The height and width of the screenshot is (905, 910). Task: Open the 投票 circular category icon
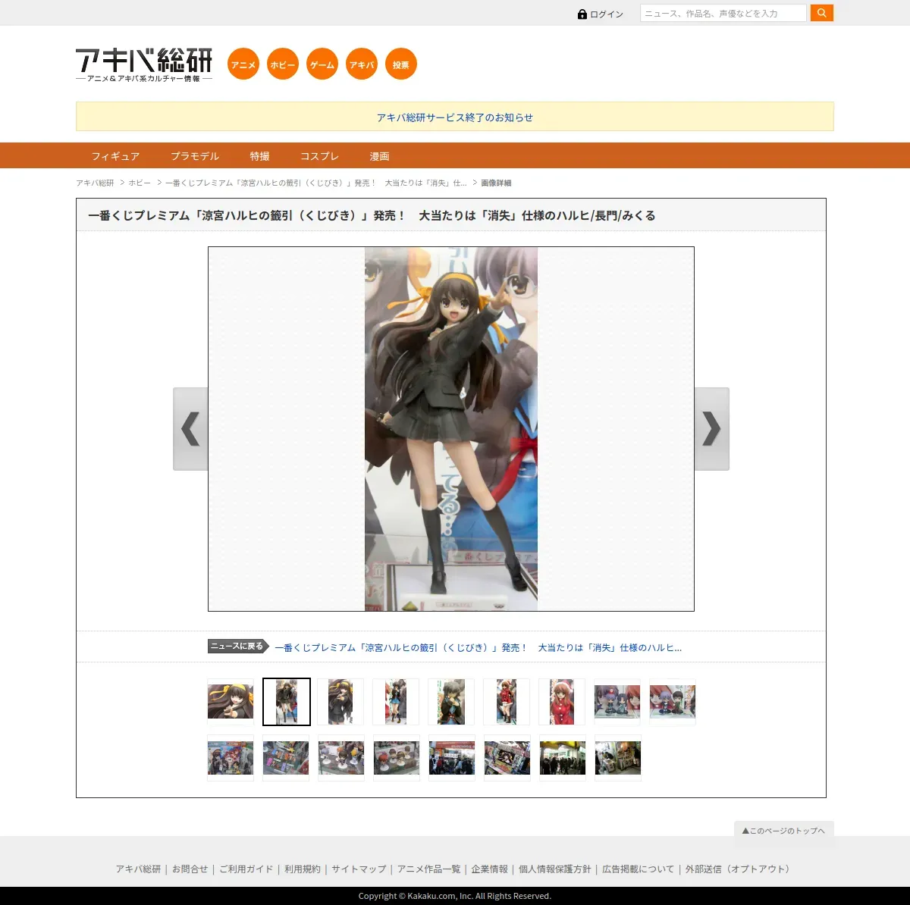pos(401,64)
